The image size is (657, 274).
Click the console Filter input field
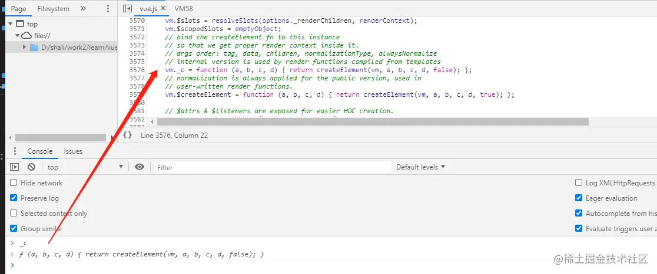273,167
